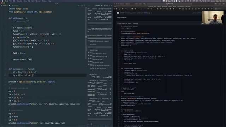226x127 pixels.
Task: Click the problem.addConGroup line
Action: (x=37, y=123)
